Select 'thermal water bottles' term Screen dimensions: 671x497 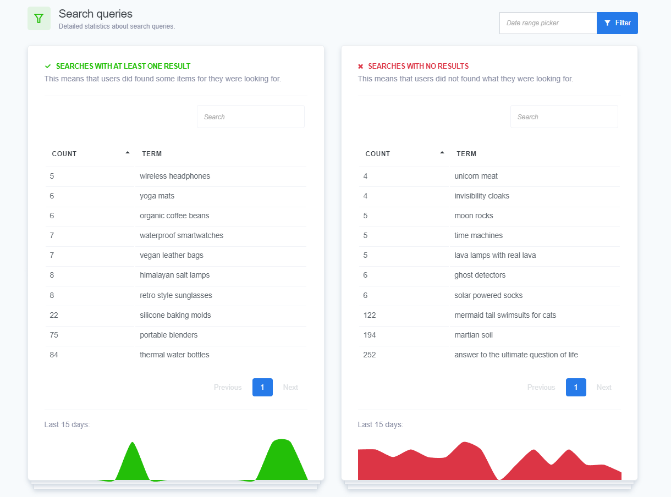[174, 355]
